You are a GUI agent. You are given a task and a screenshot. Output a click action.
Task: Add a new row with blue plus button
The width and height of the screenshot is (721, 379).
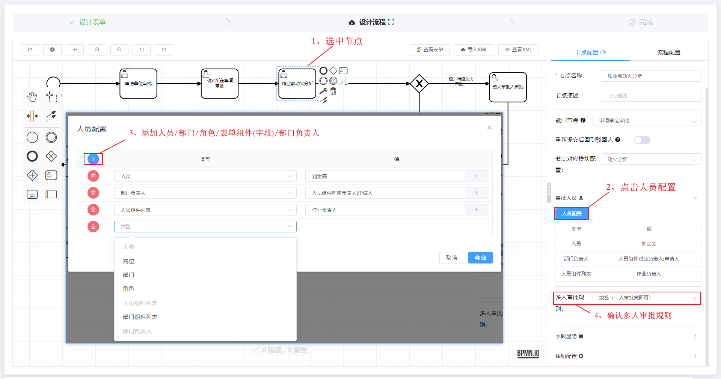[93, 159]
